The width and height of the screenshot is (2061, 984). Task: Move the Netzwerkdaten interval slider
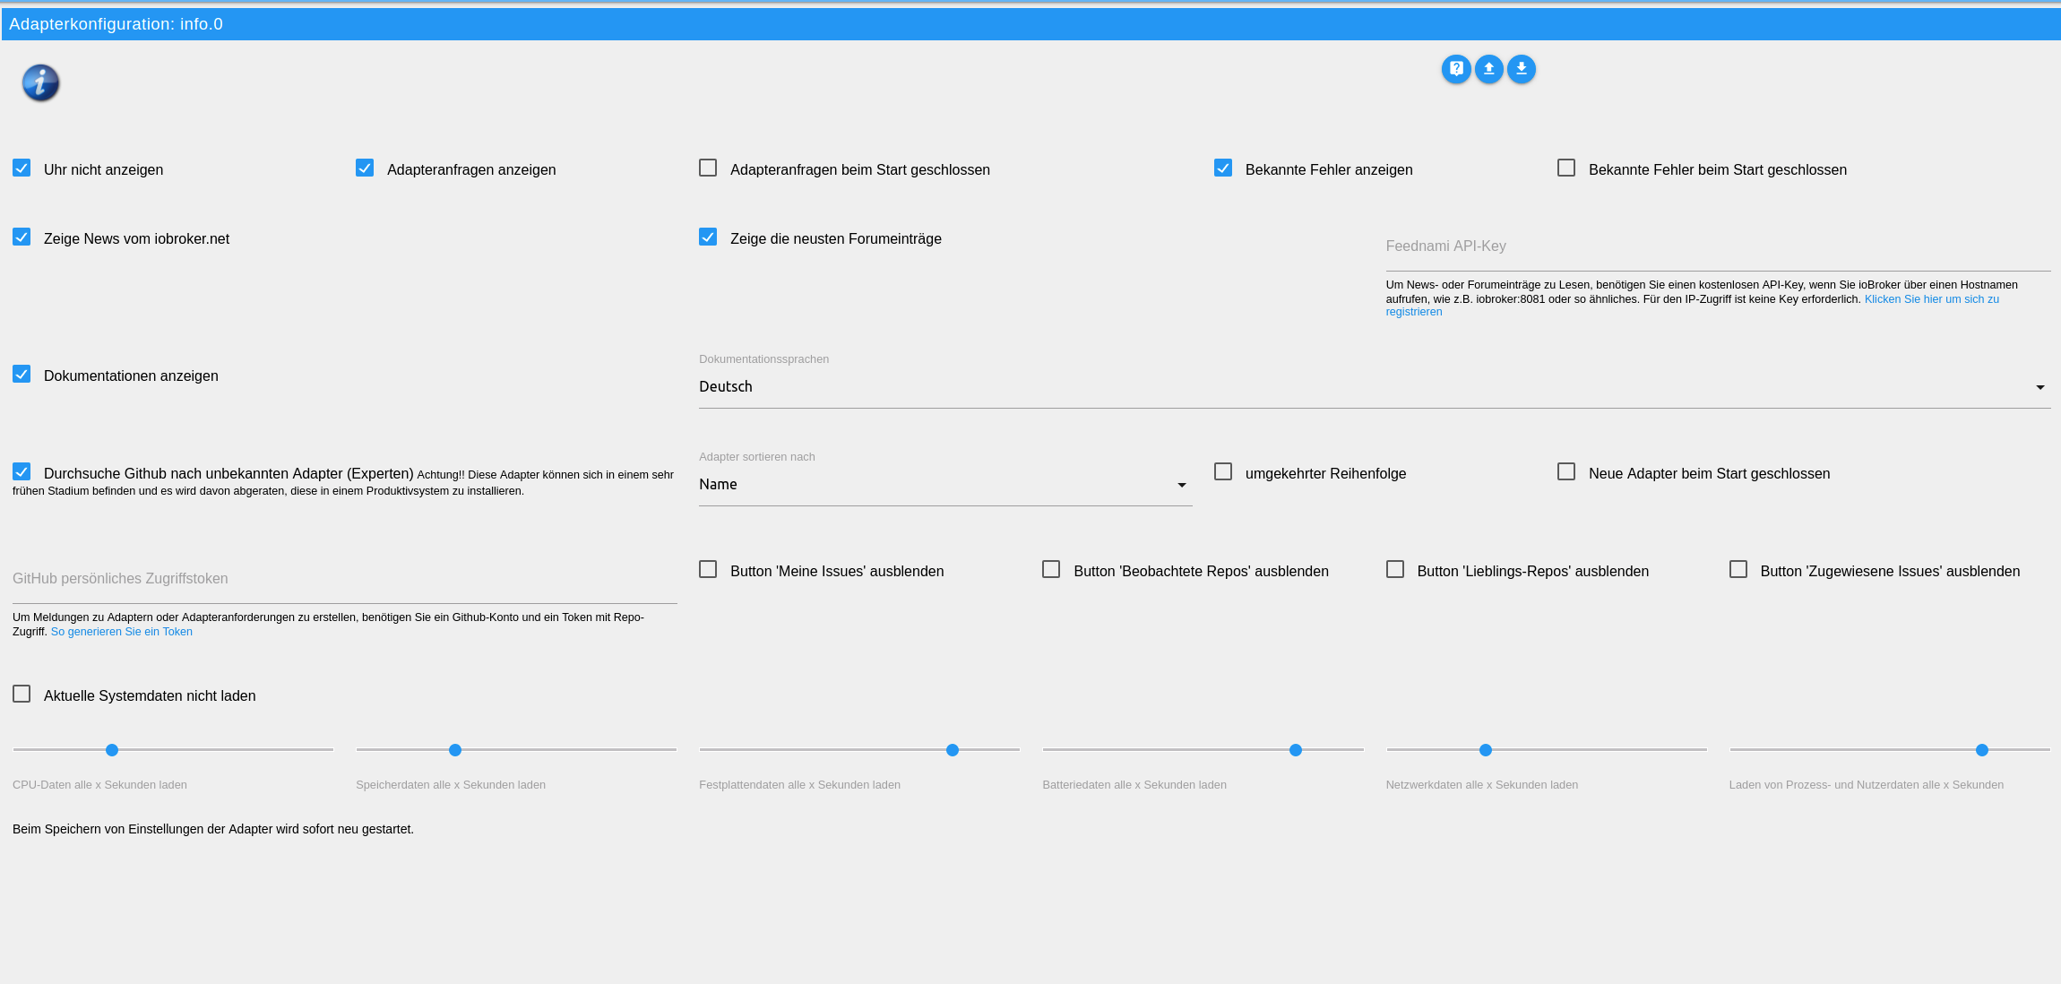(x=1486, y=749)
